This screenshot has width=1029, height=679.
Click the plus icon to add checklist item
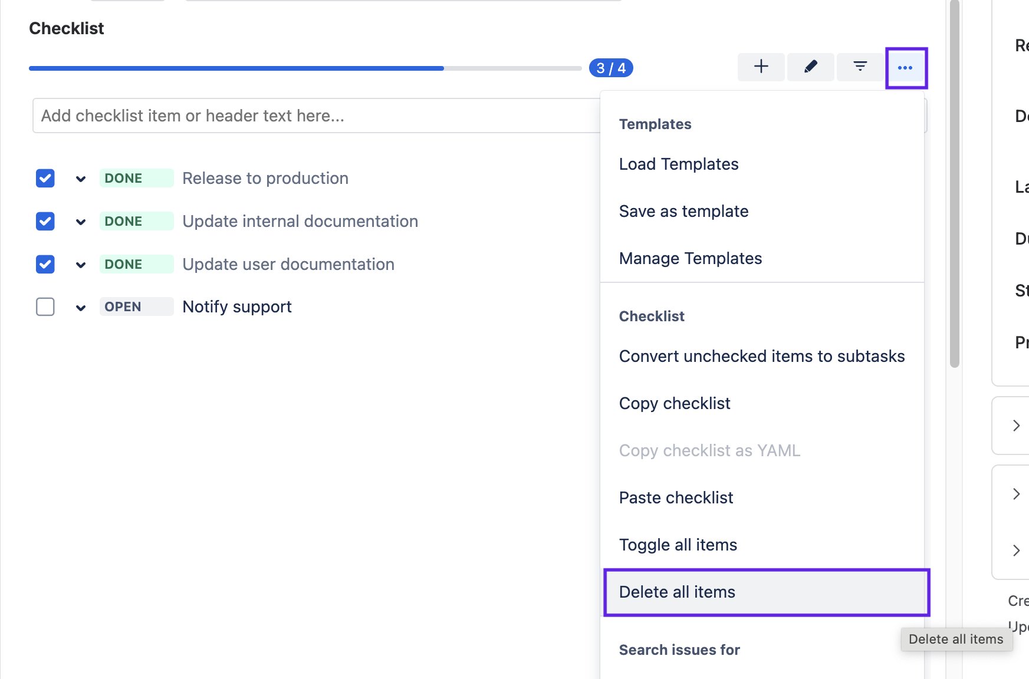tap(761, 67)
